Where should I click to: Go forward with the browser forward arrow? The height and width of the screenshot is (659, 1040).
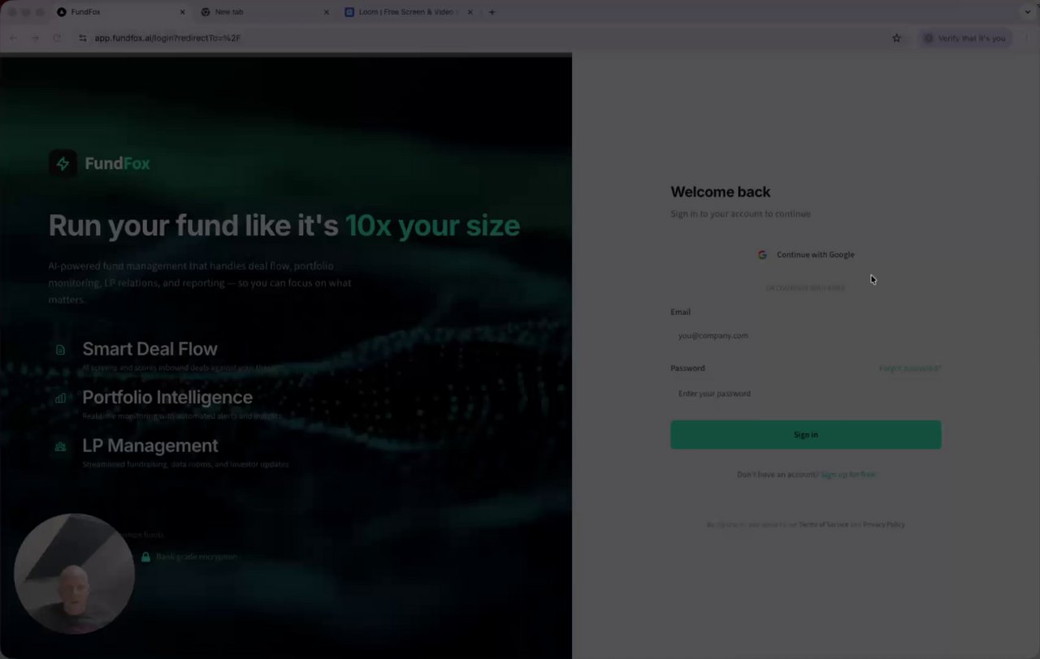pyautogui.click(x=35, y=38)
